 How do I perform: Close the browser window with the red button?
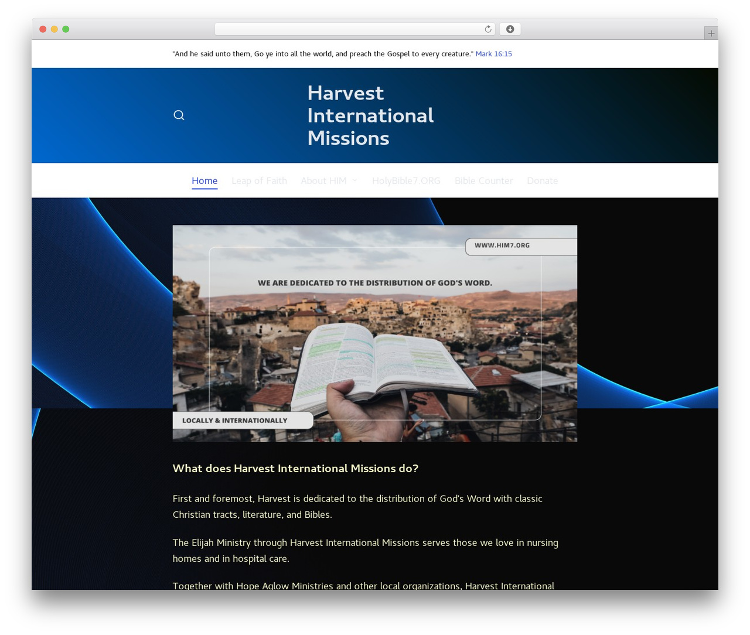(43, 29)
